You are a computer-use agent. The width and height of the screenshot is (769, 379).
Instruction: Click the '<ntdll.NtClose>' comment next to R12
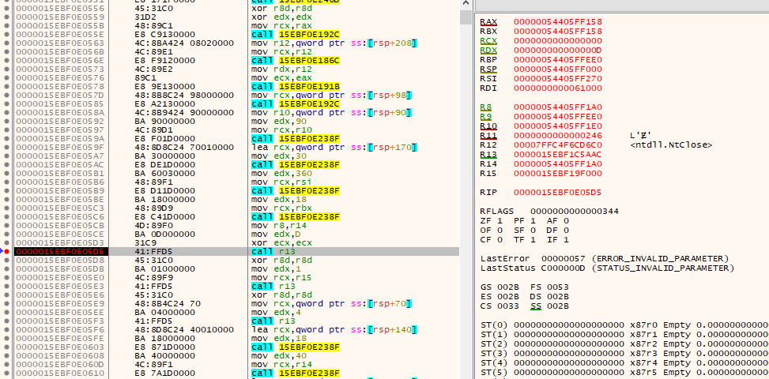(671, 145)
